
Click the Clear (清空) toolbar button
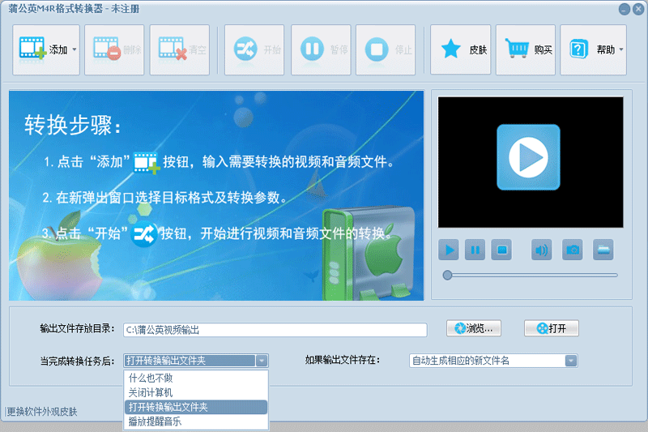(179, 49)
